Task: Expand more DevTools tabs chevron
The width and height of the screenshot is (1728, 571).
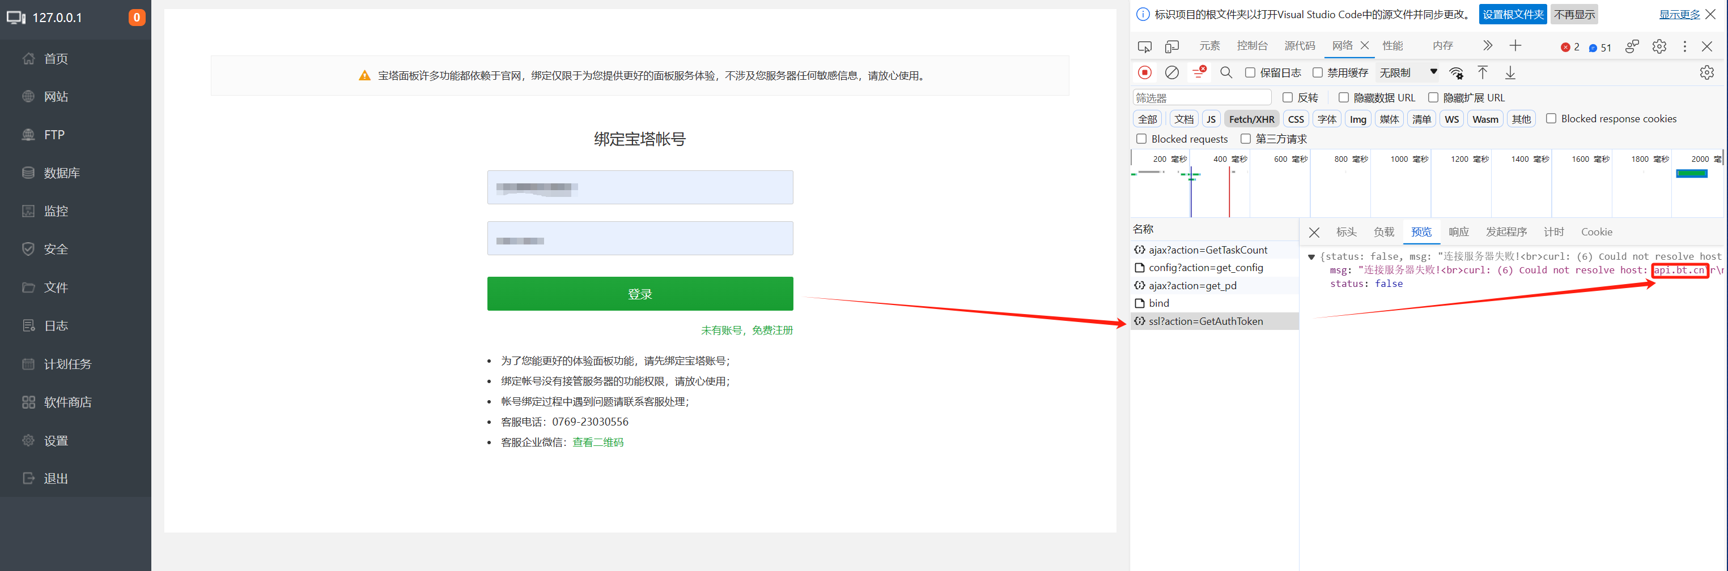Action: click(1487, 46)
